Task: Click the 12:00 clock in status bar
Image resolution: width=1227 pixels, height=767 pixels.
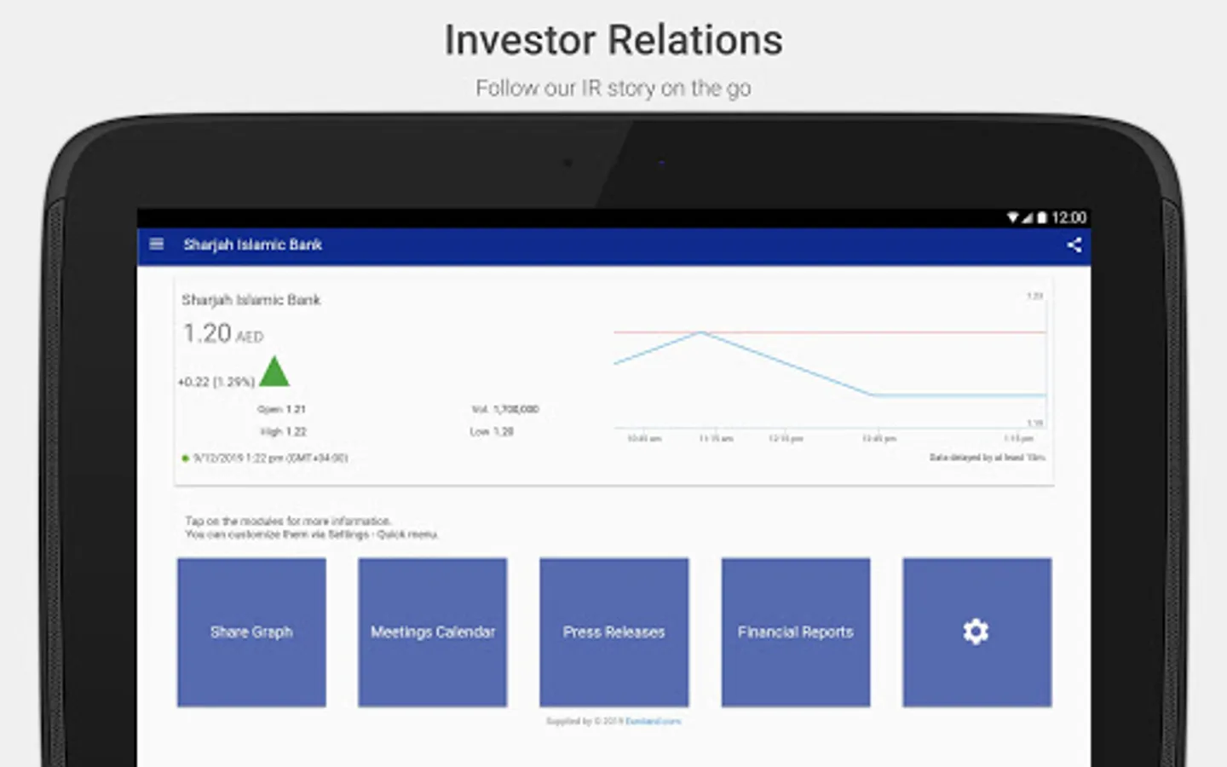Action: [1069, 218]
